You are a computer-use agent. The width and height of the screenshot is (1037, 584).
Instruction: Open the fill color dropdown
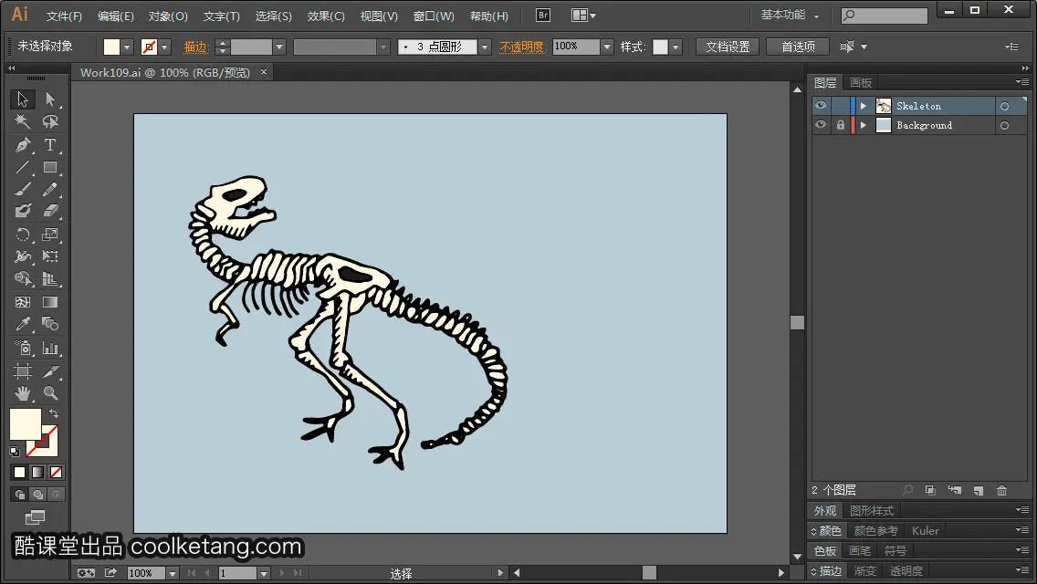coord(127,47)
